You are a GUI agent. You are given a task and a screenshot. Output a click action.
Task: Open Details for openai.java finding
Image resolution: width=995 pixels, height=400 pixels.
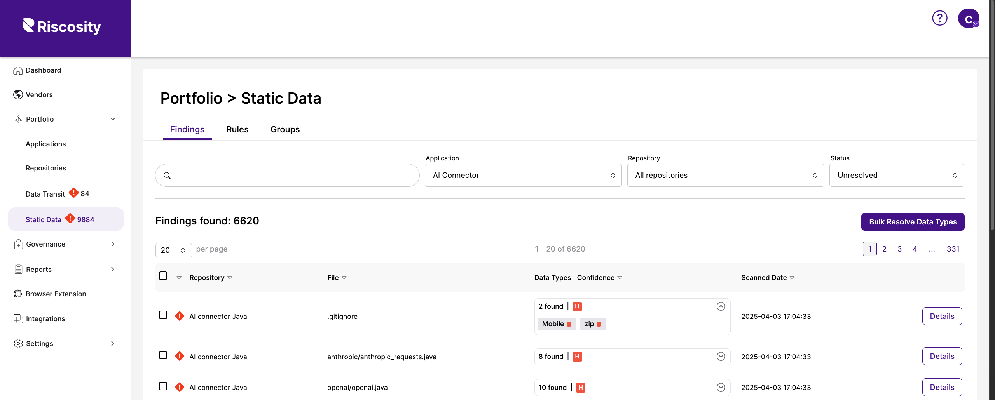942,387
